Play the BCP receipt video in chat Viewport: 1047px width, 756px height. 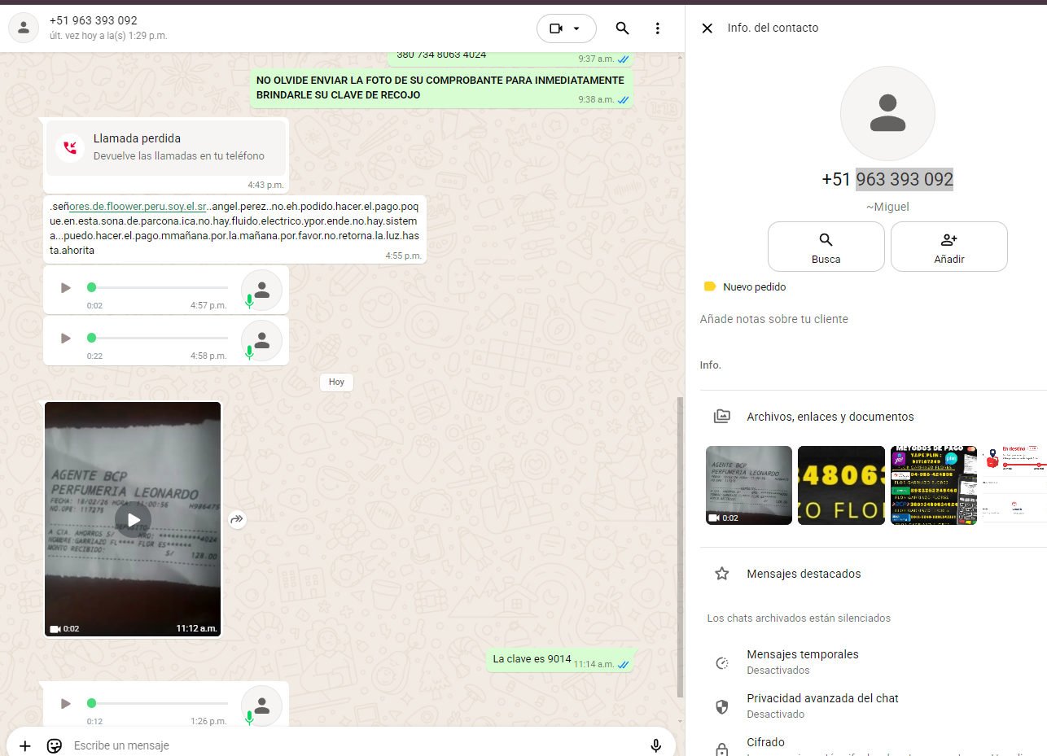coord(133,520)
